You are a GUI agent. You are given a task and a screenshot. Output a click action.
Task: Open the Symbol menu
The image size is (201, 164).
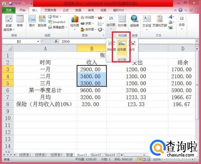[182, 23]
